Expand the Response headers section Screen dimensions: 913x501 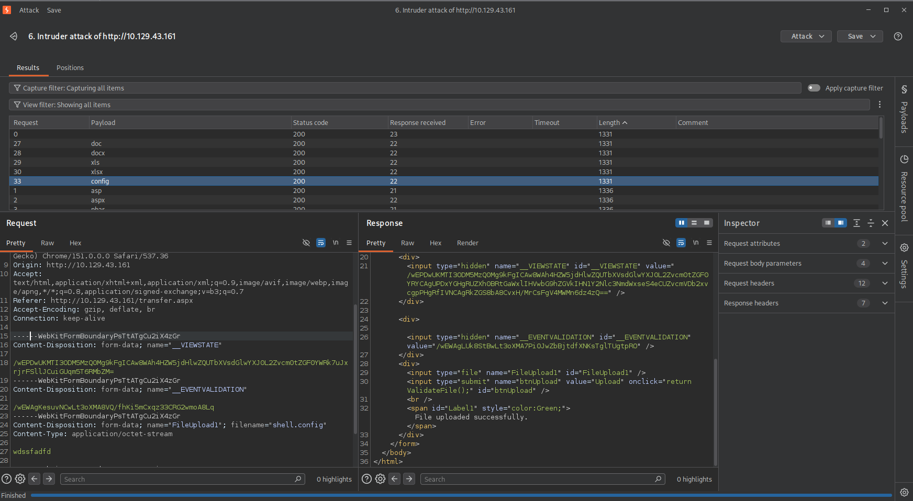pyautogui.click(x=806, y=303)
